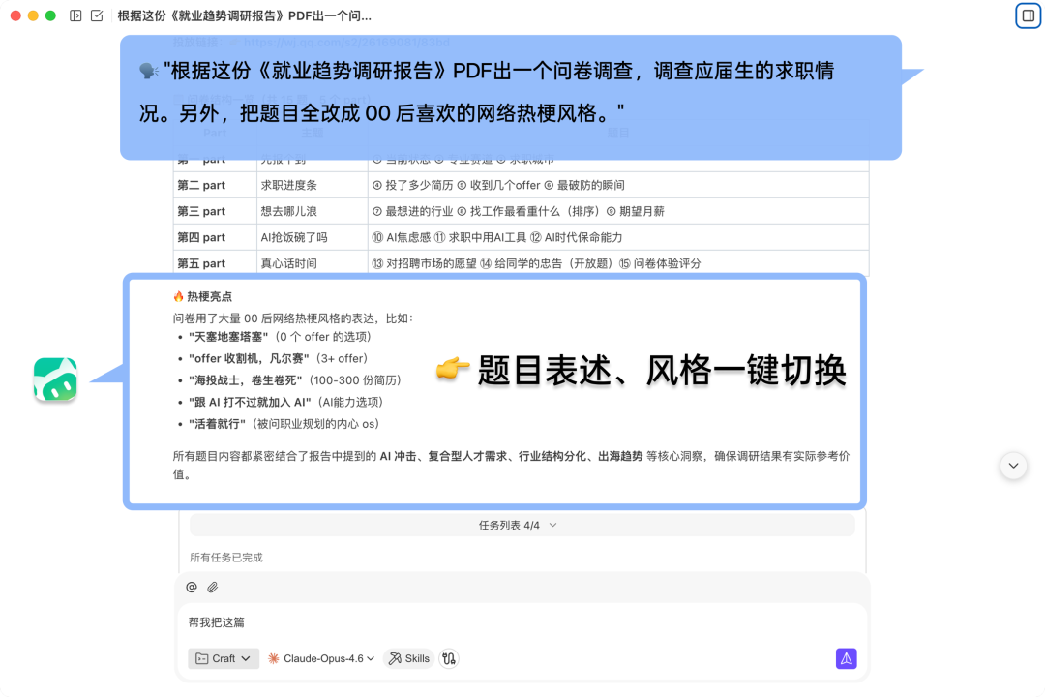This screenshot has height=697, width=1045.
Task: Open the Skills button
Action: [409, 658]
